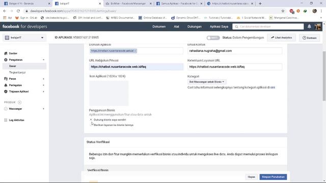
Task: Click the green browser extension icon
Action: coord(305,11)
